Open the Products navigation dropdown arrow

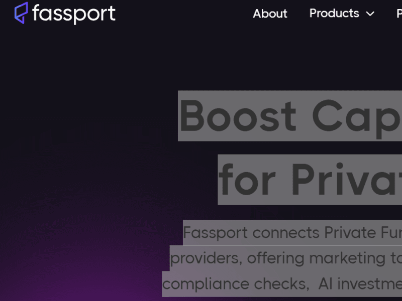pyautogui.click(x=370, y=14)
